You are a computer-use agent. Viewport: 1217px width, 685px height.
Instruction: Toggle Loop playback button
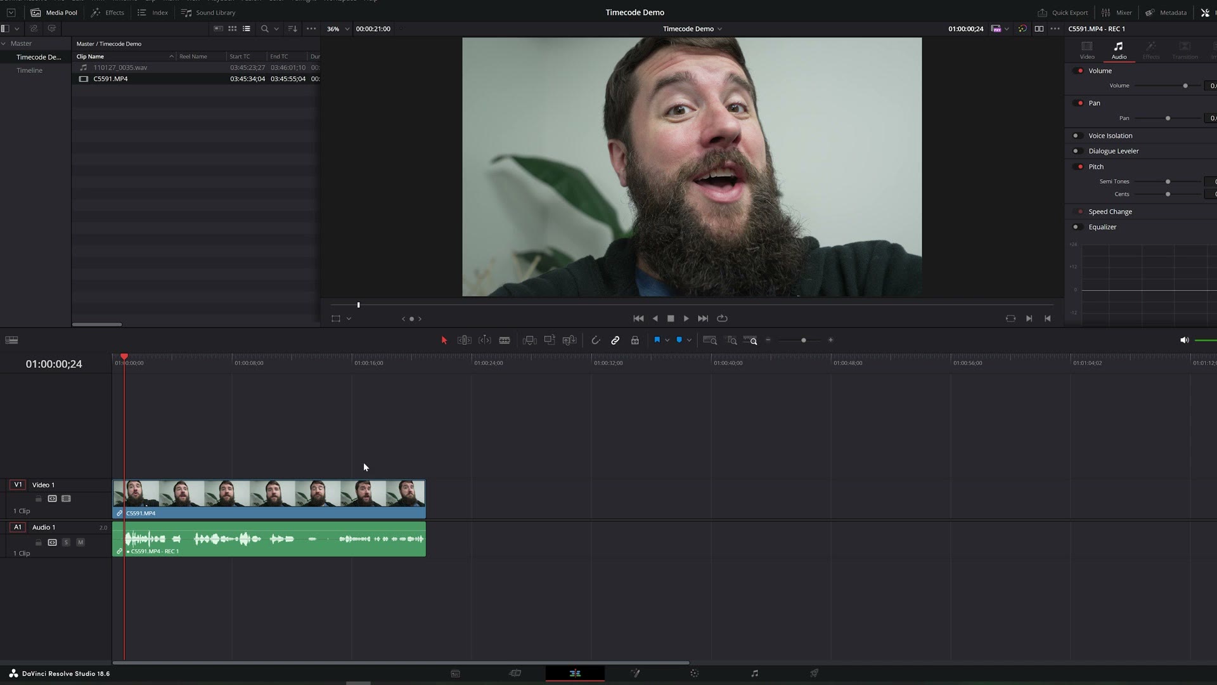click(722, 318)
